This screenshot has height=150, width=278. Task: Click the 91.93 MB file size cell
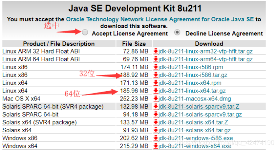pyautogui.click(x=136, y=130)
